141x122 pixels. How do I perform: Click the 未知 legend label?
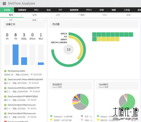click(x=65, y=37)
